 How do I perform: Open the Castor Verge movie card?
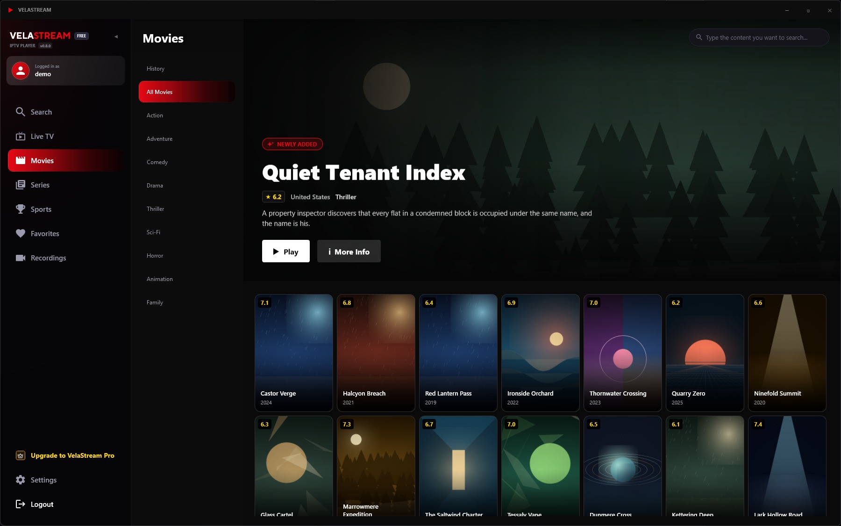click(x=294, y=353)
